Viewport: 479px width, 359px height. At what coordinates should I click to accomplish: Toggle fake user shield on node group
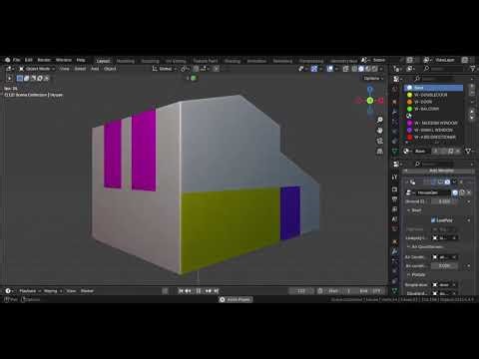coord(455,192)
